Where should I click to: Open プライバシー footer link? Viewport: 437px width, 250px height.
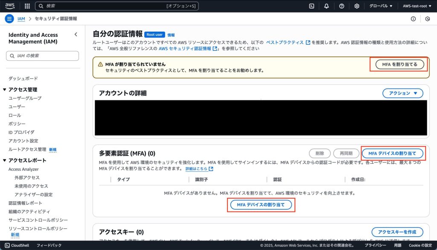(376, 245)
